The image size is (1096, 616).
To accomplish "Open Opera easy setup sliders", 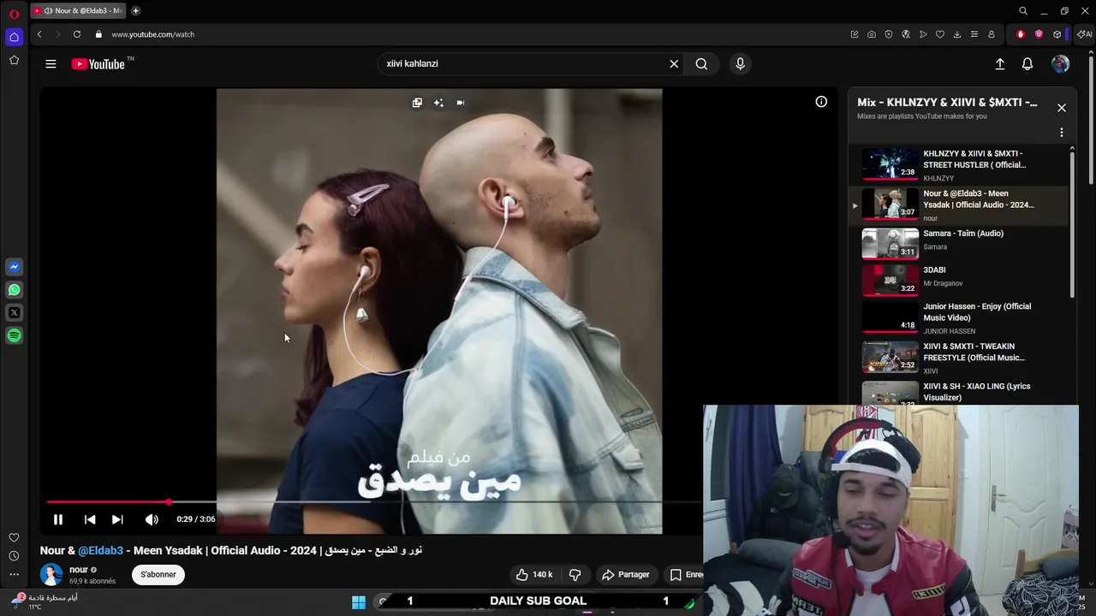I will 974,34.
